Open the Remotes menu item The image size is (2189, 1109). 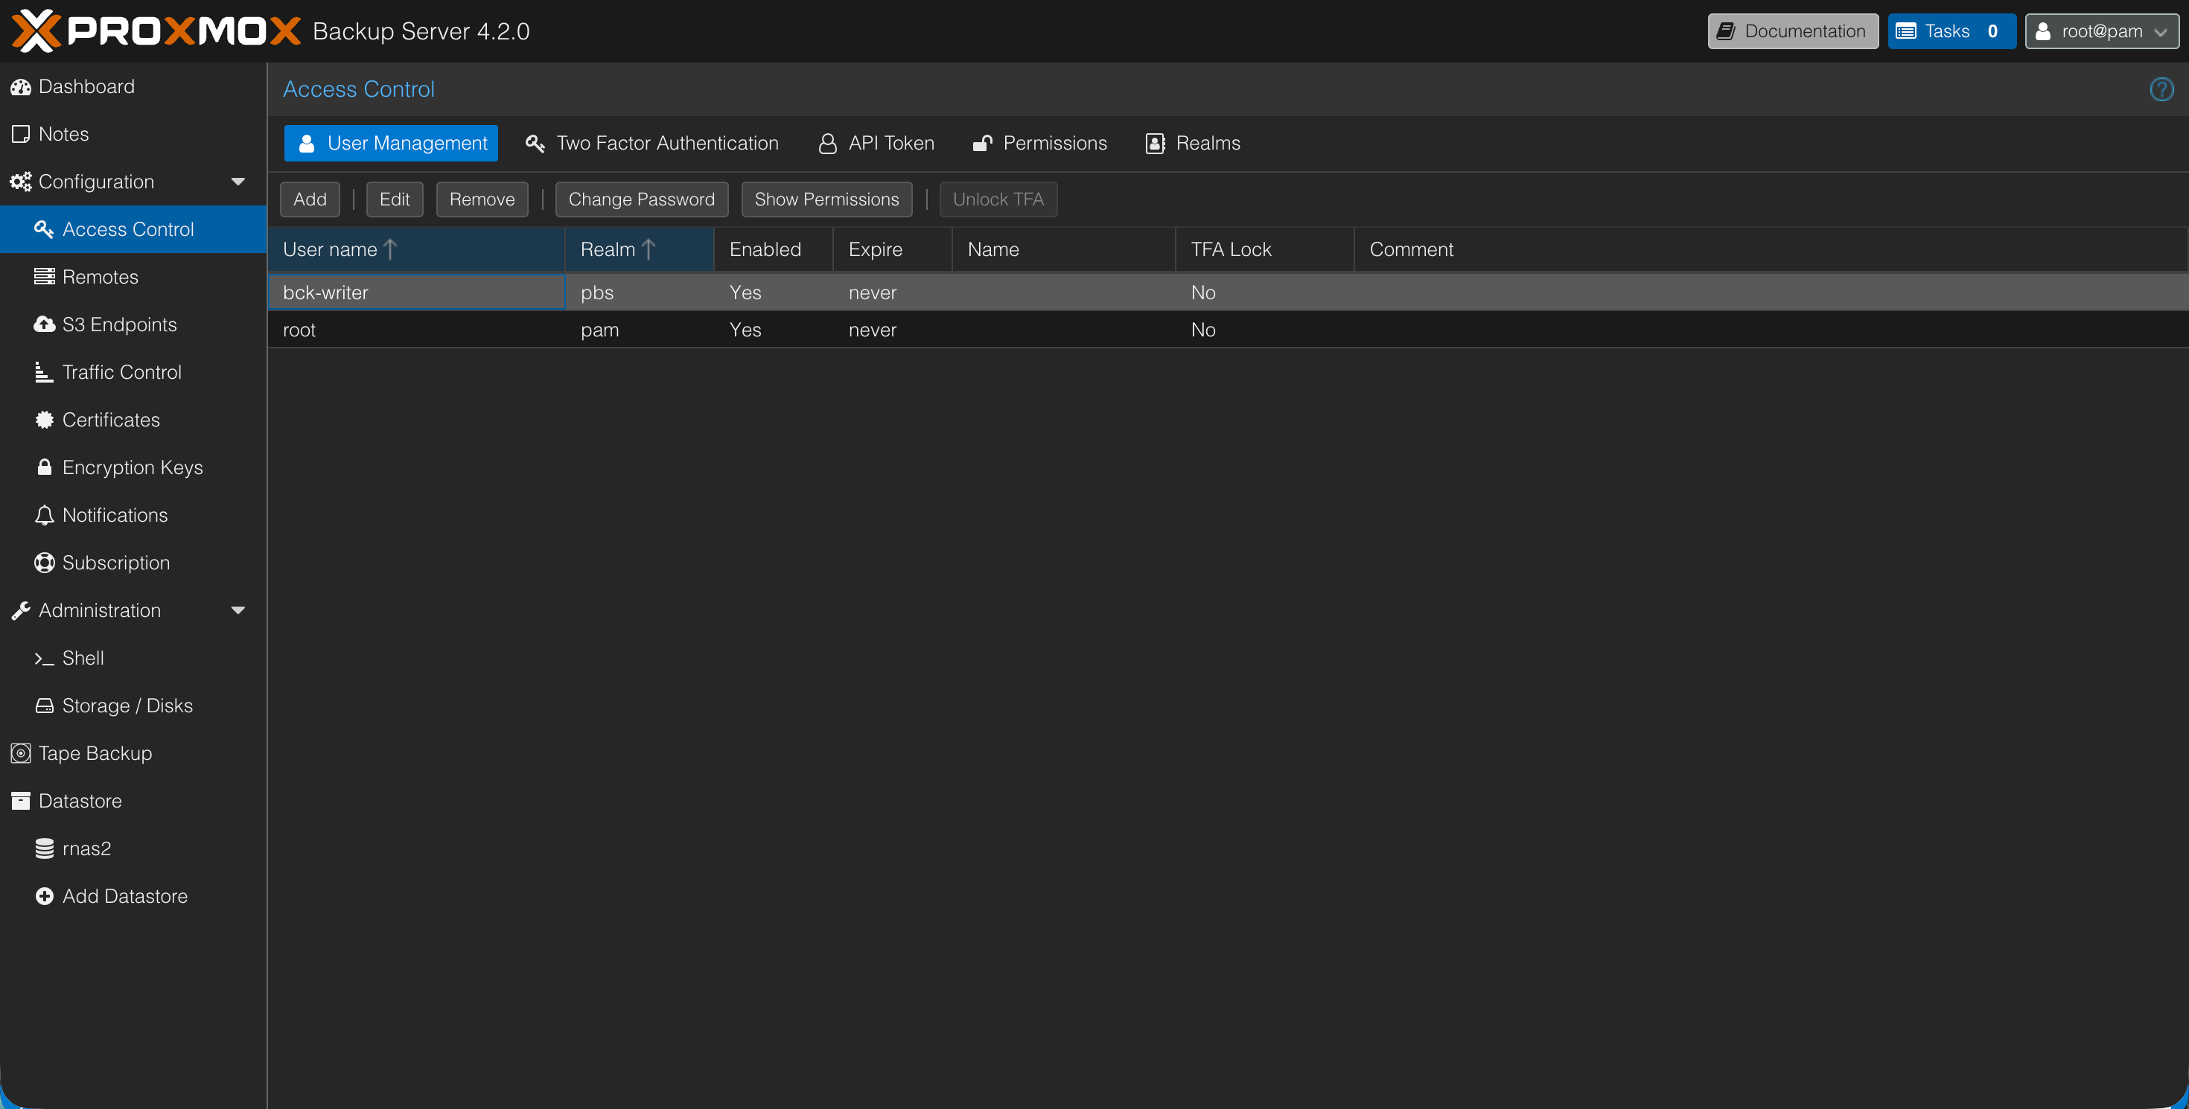pyautogui.click(x=133, y=277)
